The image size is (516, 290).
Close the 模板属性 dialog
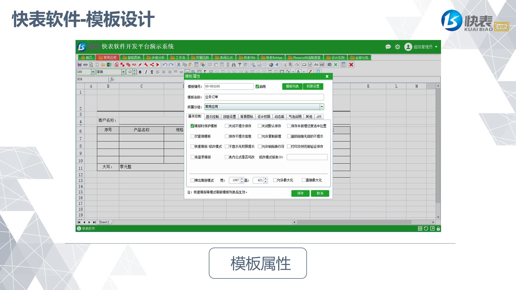[327, 77]
